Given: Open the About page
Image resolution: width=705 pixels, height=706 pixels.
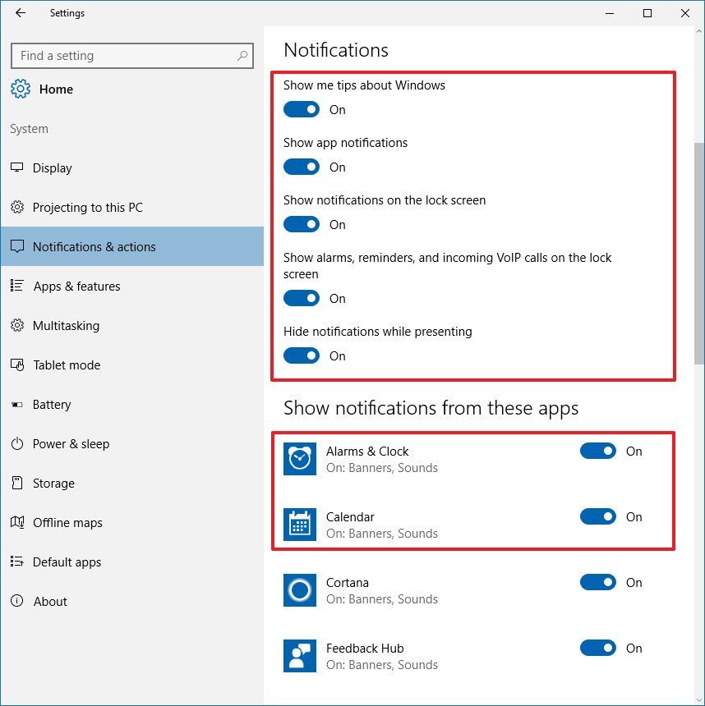Looking at the screenshot, I should pyautogui.click(x=51, y=601).
